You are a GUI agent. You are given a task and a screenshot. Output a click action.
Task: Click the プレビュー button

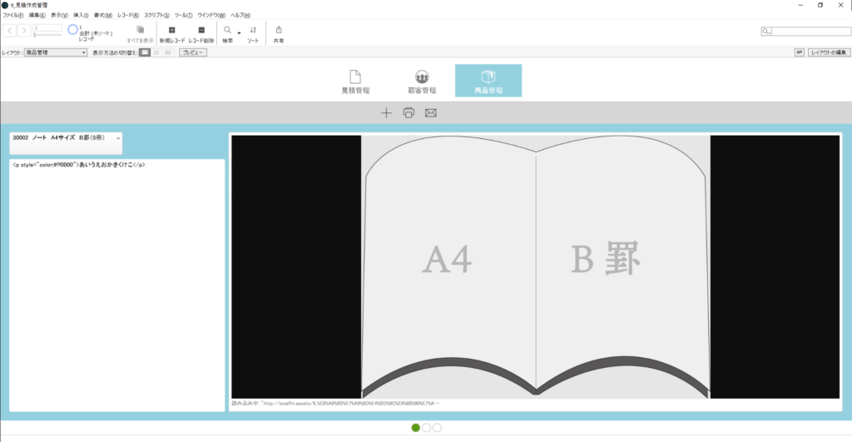click(x=193, y=52)
